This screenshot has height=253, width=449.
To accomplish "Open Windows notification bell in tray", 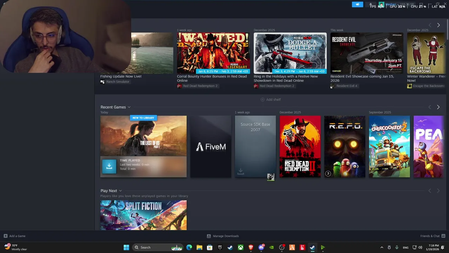I will point(443,247).
